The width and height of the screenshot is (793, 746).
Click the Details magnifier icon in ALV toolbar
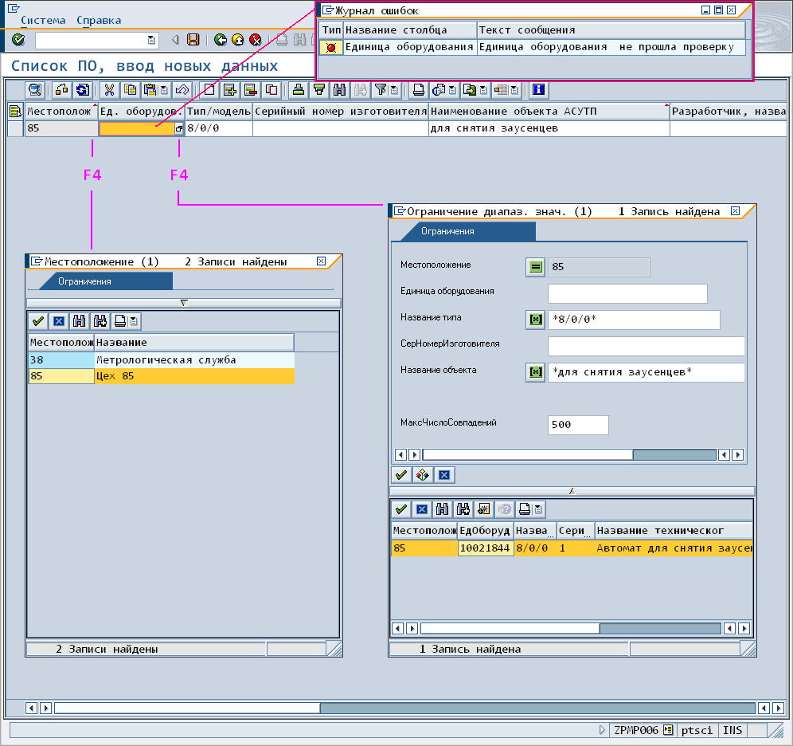pyautogui.click(x=35, y=90)
